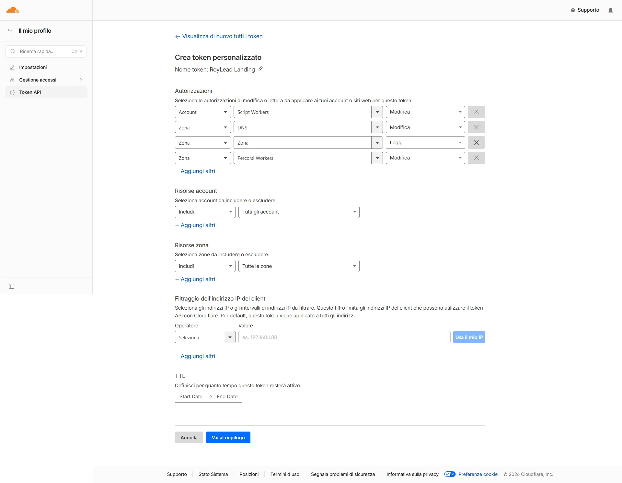Remove the DNS permission row
Image resolution: width=622 pixels, height=483 pixels.
tap(476, 127)
